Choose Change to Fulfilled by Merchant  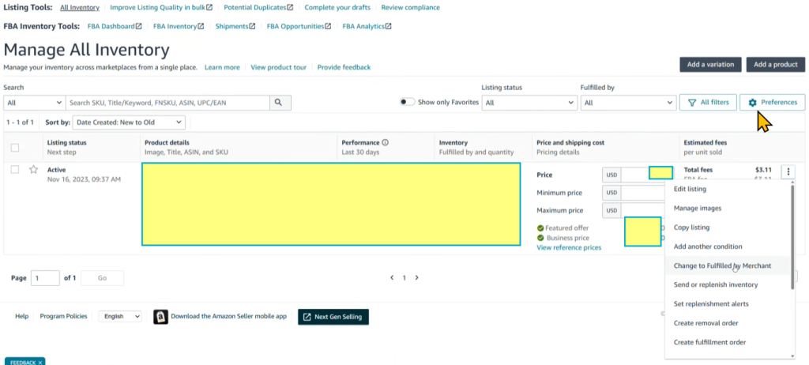click(x=722, y=266)
